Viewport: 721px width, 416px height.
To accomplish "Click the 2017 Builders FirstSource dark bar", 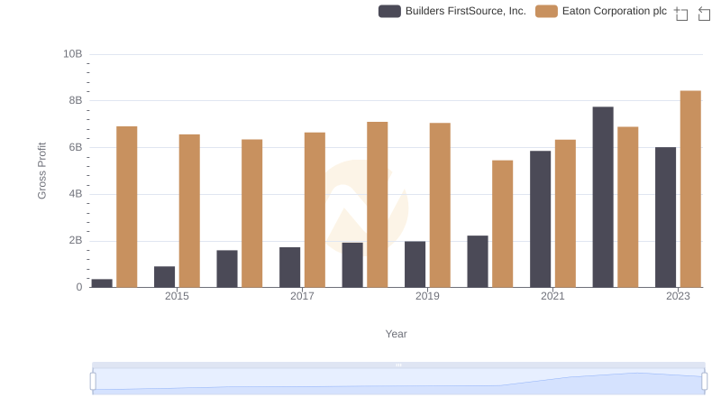I will (289, 267).
